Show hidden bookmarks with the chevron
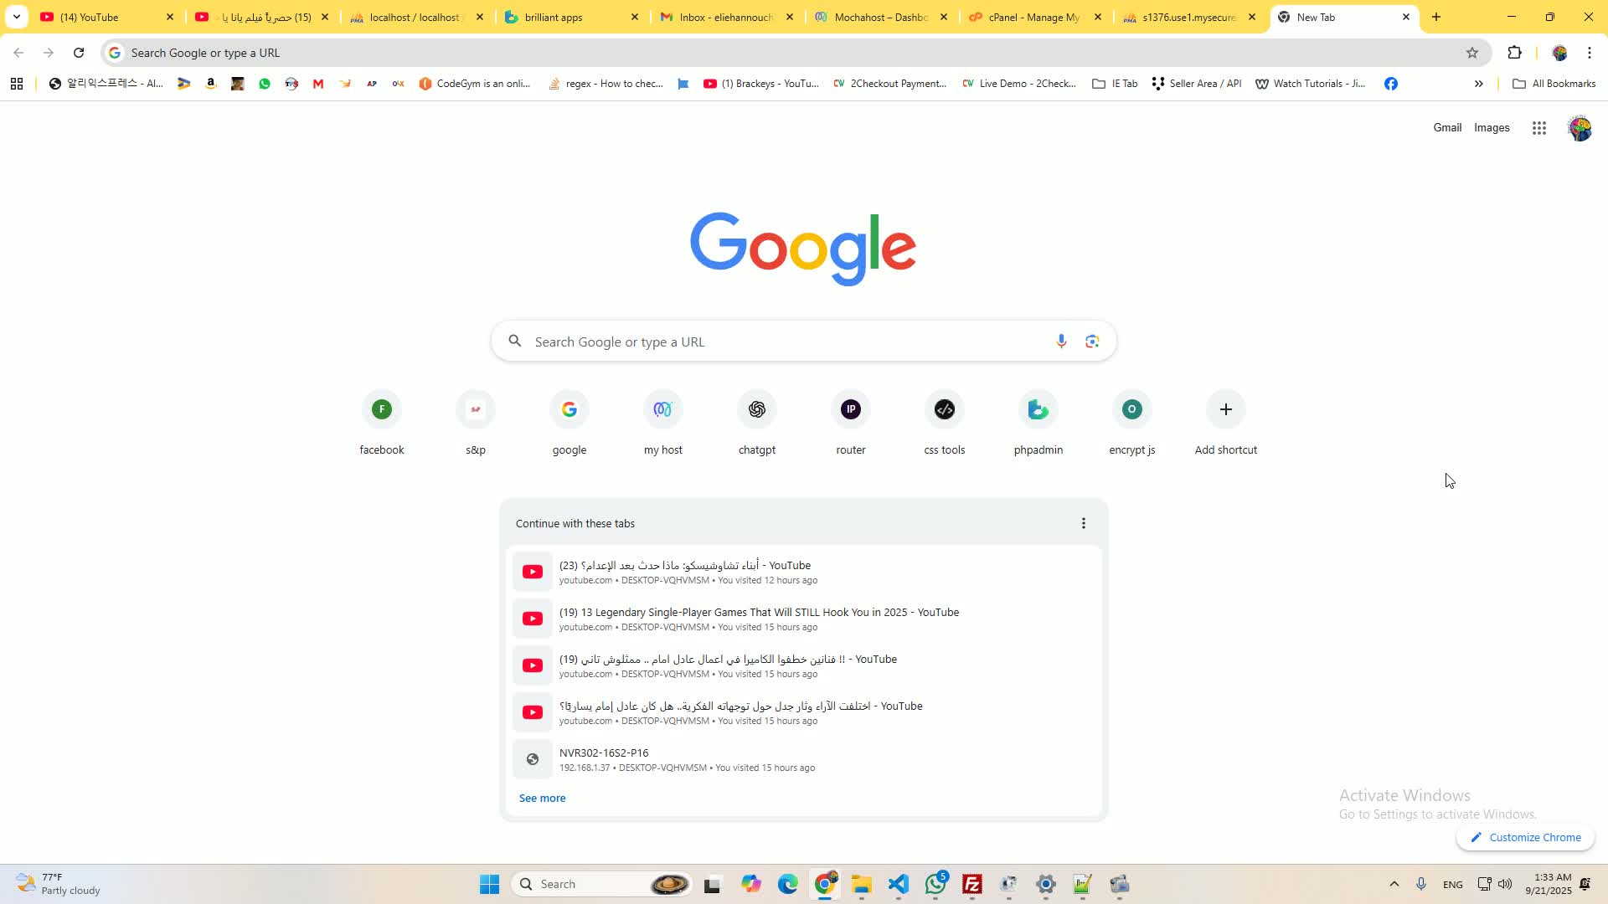 (x=1479, y=84)
